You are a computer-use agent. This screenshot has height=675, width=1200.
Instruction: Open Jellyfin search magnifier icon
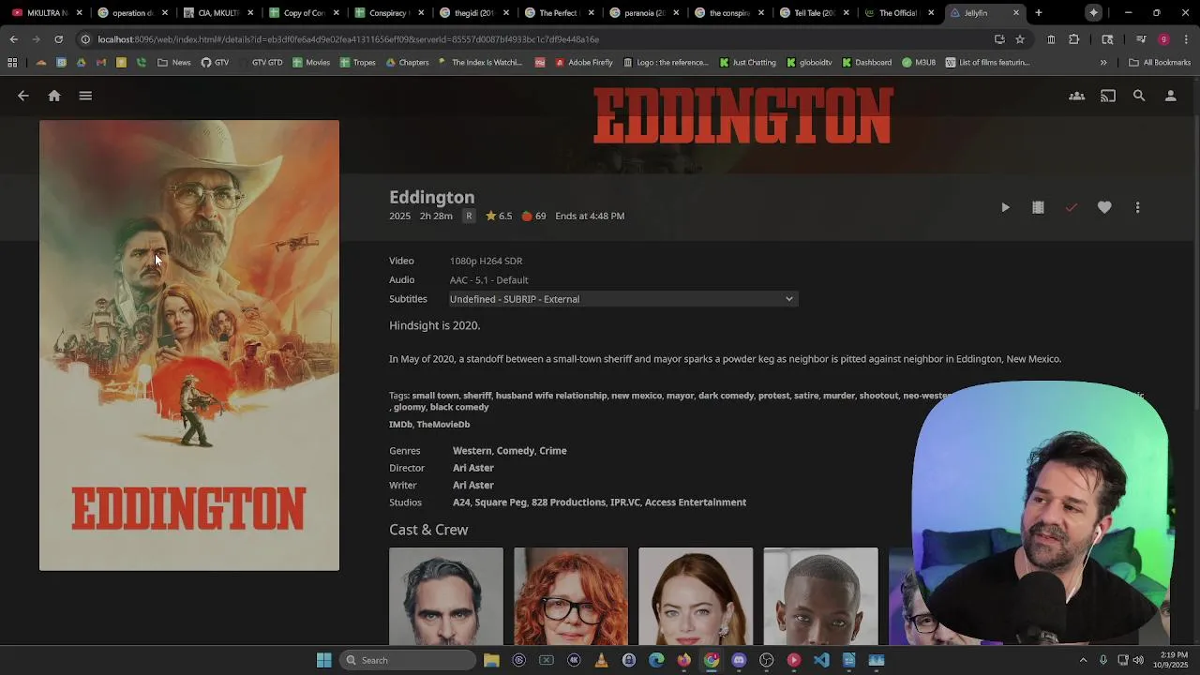tap(1139, 96)
